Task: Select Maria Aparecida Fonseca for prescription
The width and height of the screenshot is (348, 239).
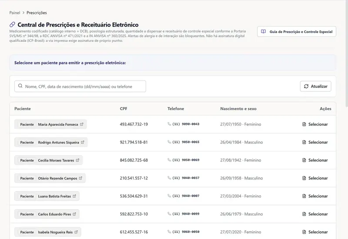Action: 315,124
